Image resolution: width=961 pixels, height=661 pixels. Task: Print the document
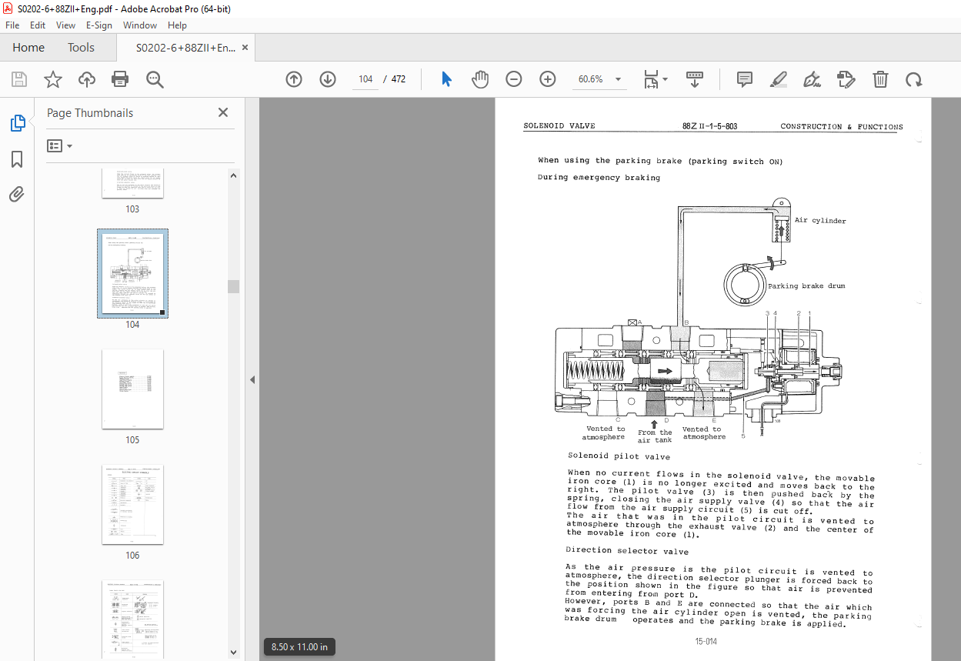pyautogui.click(x=120, y=79)
